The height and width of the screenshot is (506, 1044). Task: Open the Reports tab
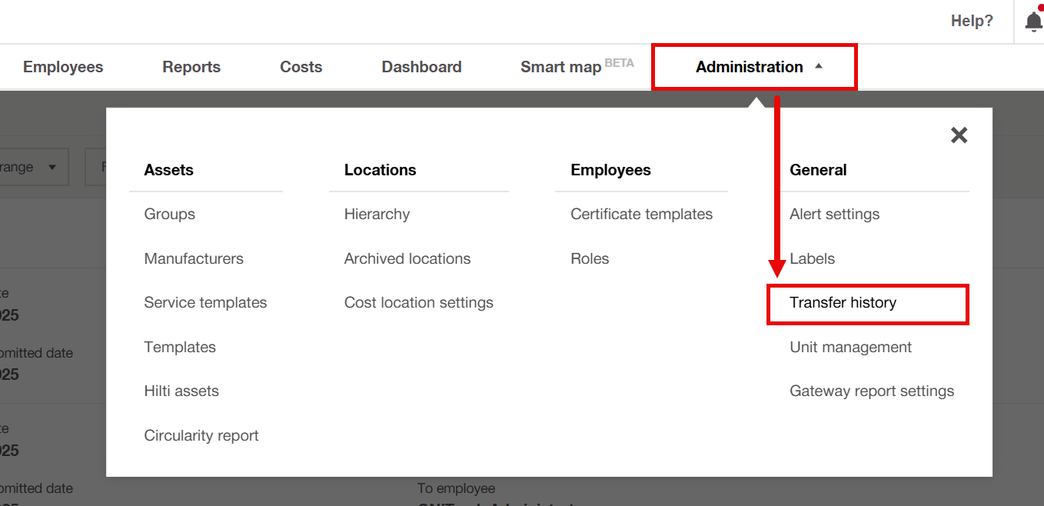(191, 67)
